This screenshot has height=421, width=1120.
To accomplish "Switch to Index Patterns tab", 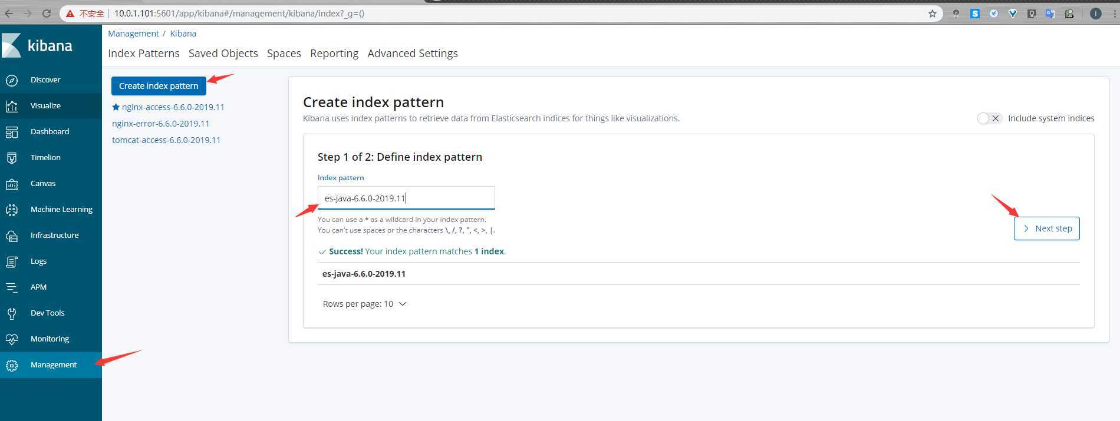I will 144,53.
